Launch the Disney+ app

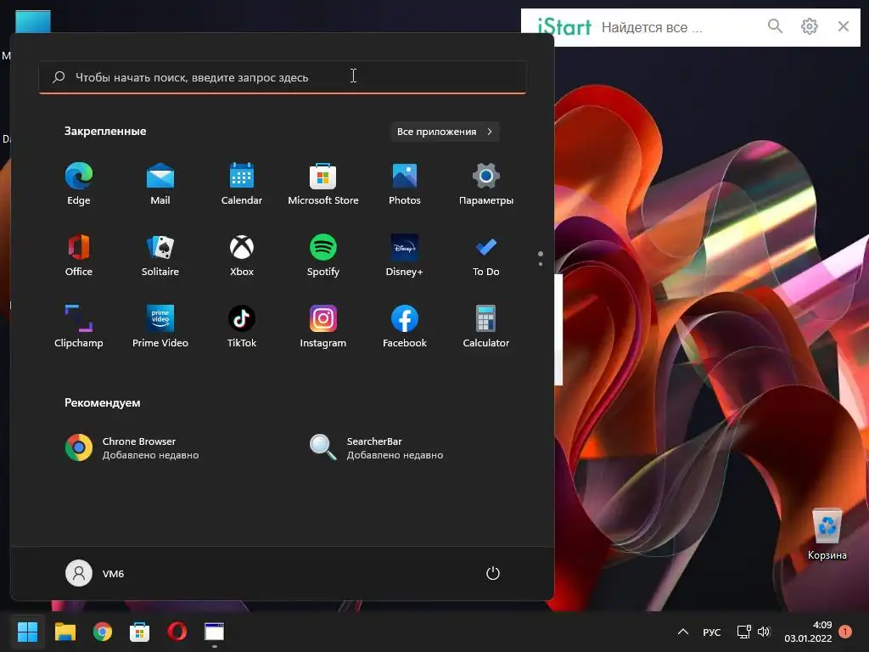coord(405,255)
